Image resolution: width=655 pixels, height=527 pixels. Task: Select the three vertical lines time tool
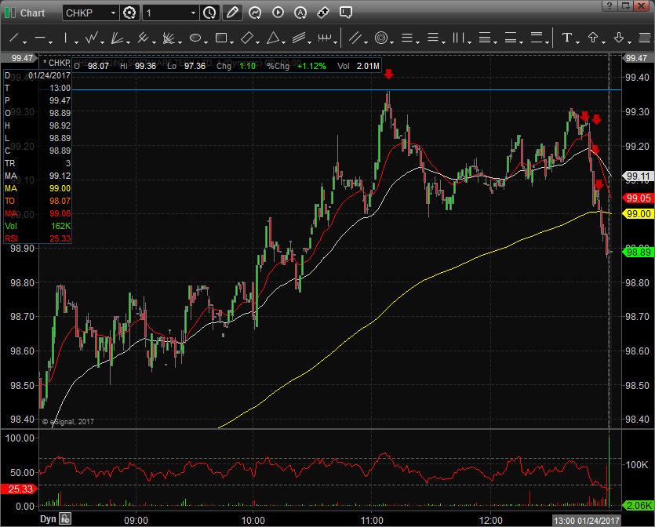pos(459,38)
